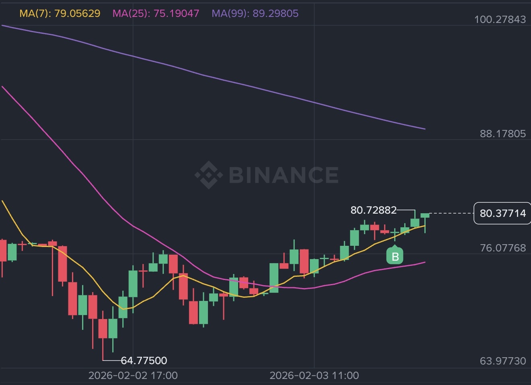531x385 pixels.
Task: Select the MA(7) indicator label
Action: (x=60, y=13)
